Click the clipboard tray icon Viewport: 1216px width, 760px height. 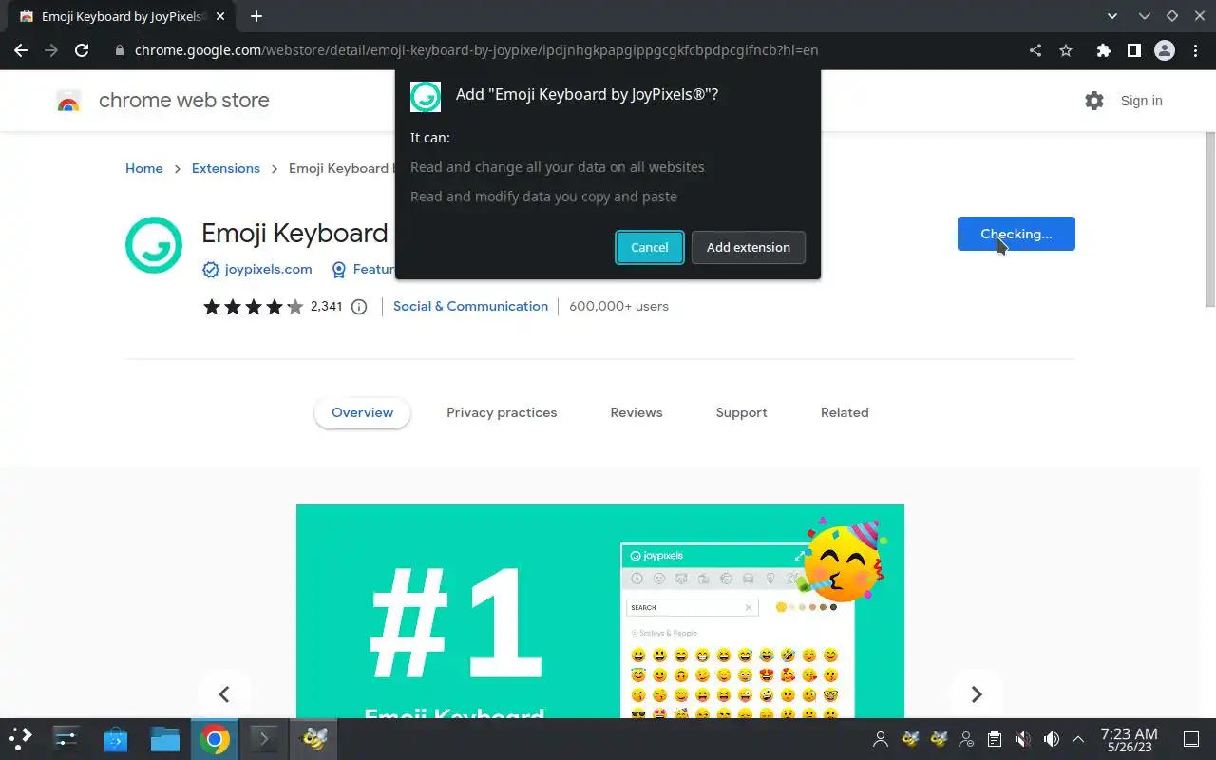coord(994,739)
